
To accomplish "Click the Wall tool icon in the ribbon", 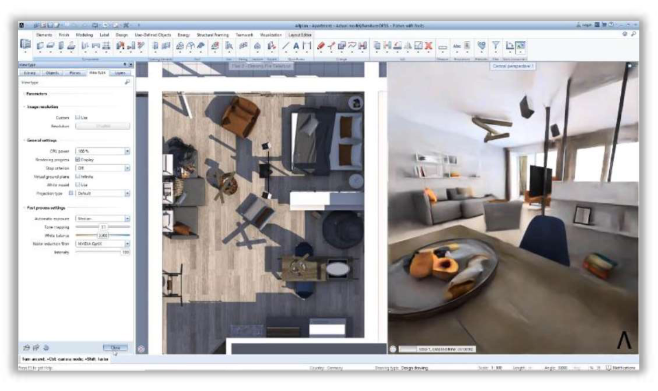I will (x=40, y=46).
